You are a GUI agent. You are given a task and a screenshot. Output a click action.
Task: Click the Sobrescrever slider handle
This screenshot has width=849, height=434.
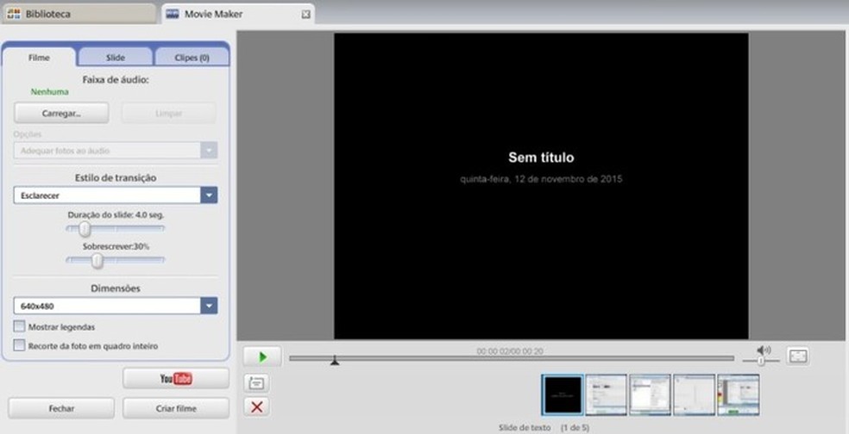[97, 261]
